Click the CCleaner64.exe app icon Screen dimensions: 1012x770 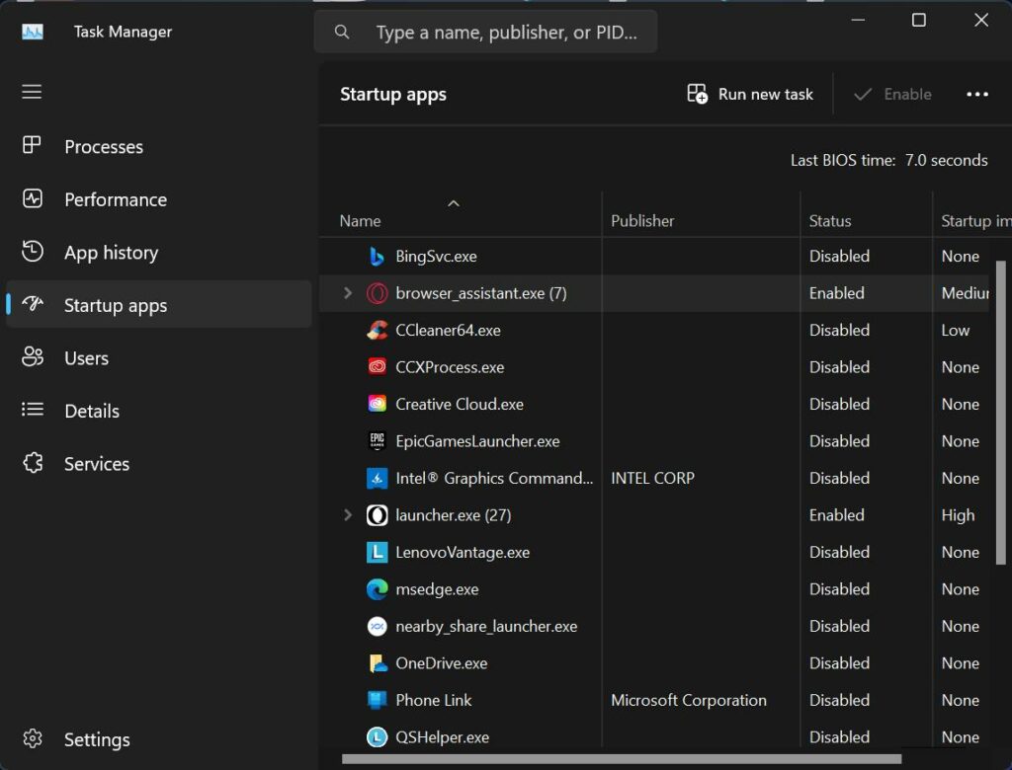377,330
